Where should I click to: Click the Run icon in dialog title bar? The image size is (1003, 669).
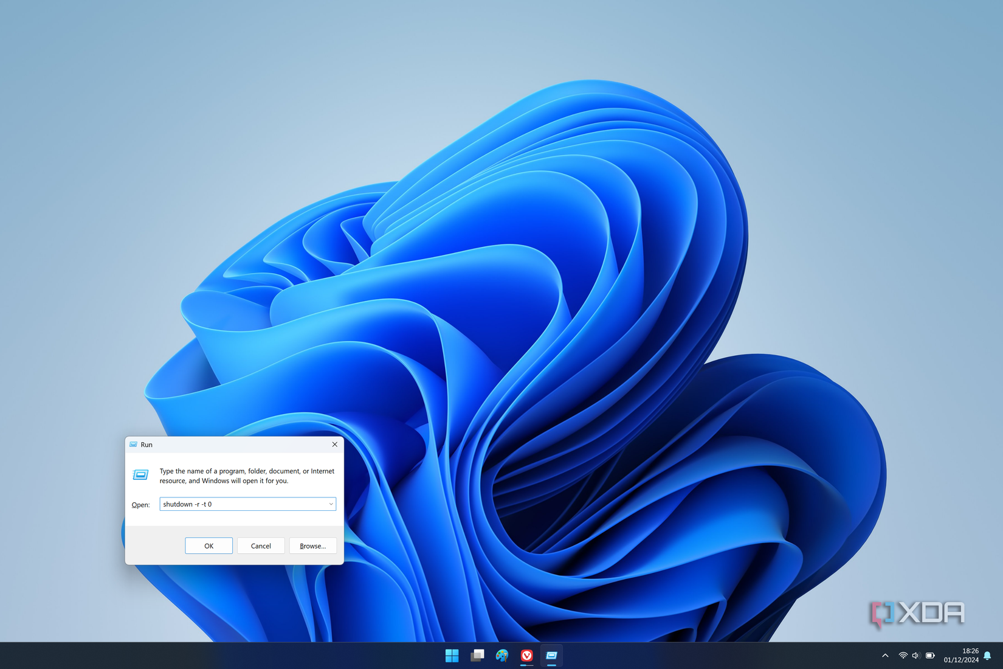click(134, 445)
